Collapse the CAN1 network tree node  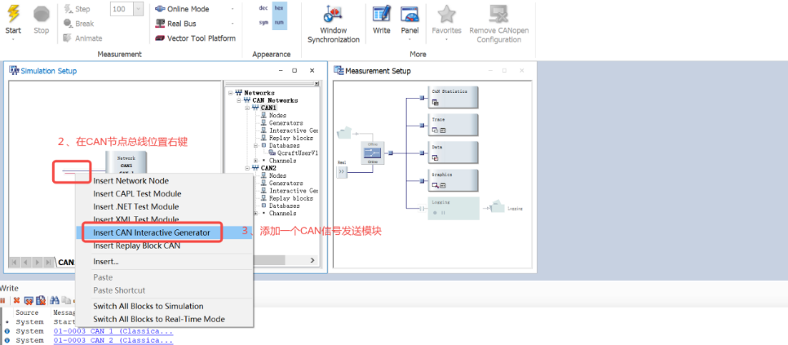tap(247, 108)
